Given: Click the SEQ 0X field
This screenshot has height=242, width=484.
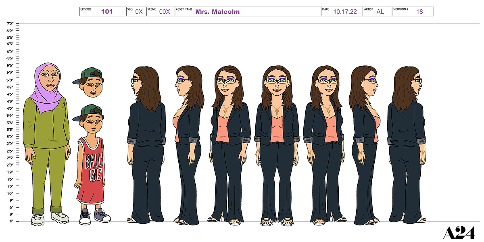Looking at the screenshot, I should click(136, 11).
